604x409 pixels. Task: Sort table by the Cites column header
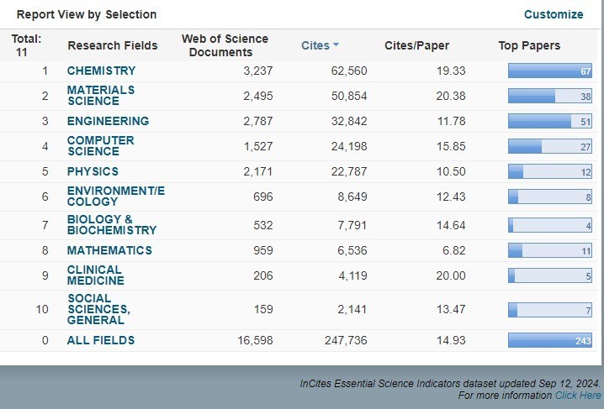pos(315,45)
